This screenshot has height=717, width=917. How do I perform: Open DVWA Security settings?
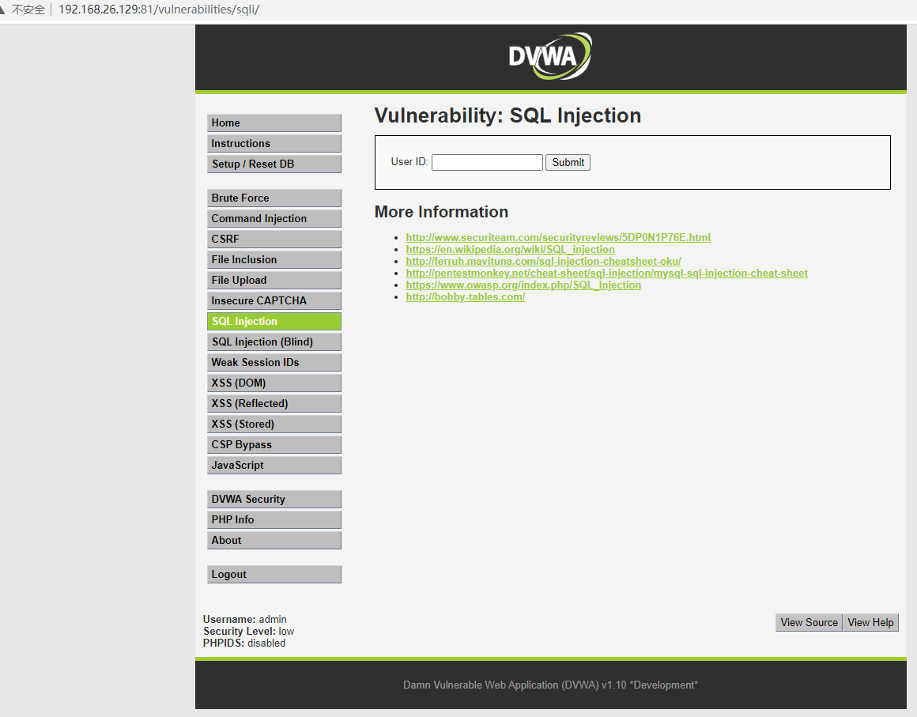point(274,499)
